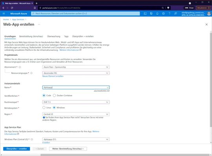Viewport: 212px width, 156px height.
Task: Switch to the Bereitstellung (Vorschau) tab
Action: point(31,37)
